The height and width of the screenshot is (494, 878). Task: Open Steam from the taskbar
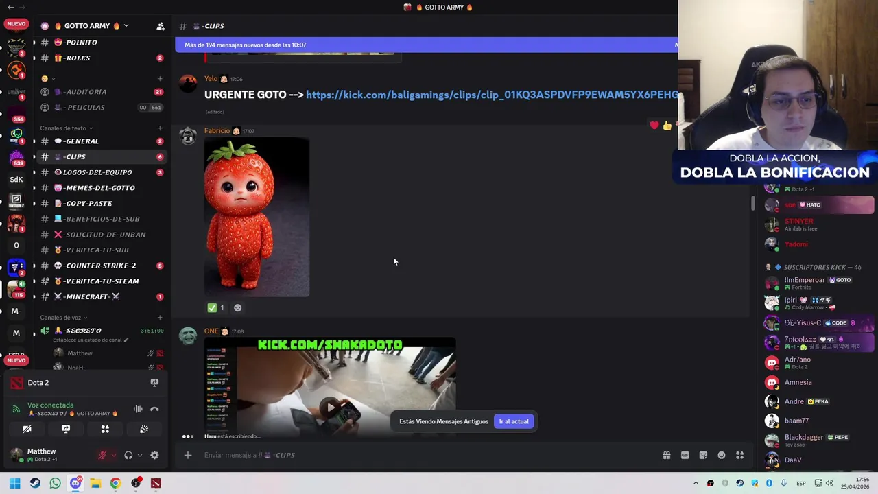35,483
